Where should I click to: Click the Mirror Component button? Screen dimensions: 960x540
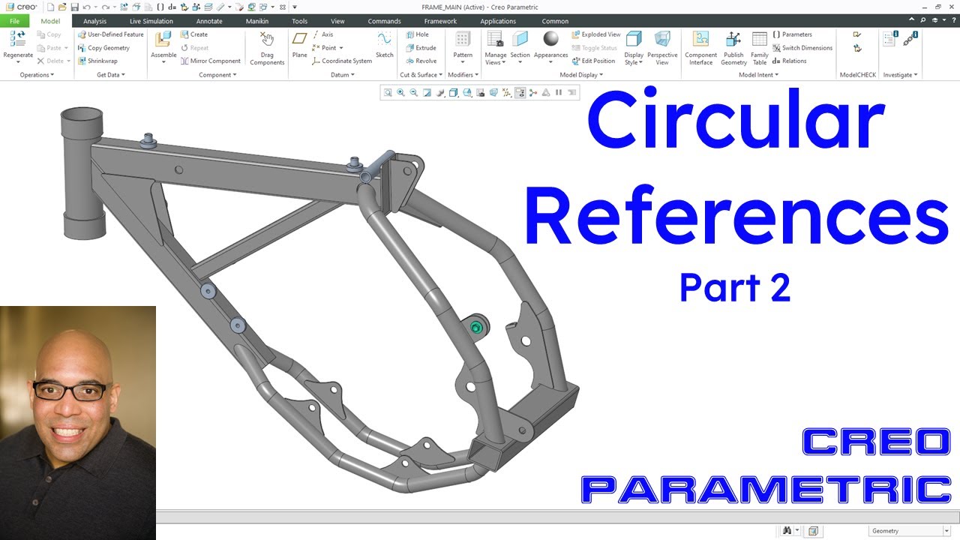click(x=210, y=61)
